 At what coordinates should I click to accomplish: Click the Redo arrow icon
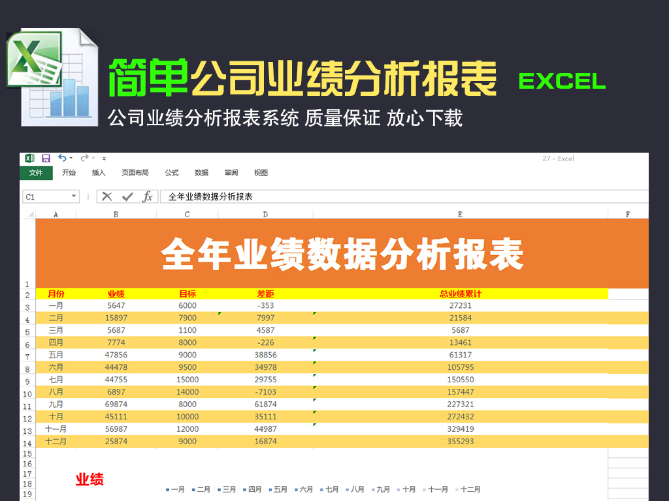(x=84, y=158)
